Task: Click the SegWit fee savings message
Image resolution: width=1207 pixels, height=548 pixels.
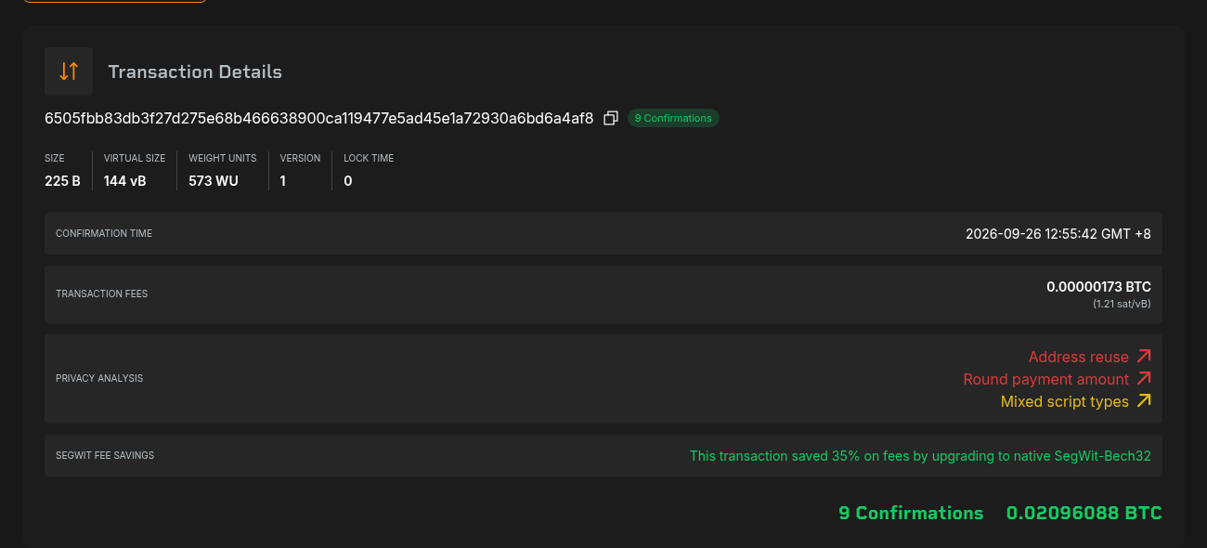Action: click(920, 456)
